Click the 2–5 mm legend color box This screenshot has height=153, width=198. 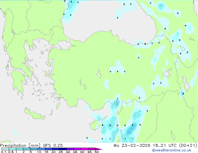(x=27, y=149)
